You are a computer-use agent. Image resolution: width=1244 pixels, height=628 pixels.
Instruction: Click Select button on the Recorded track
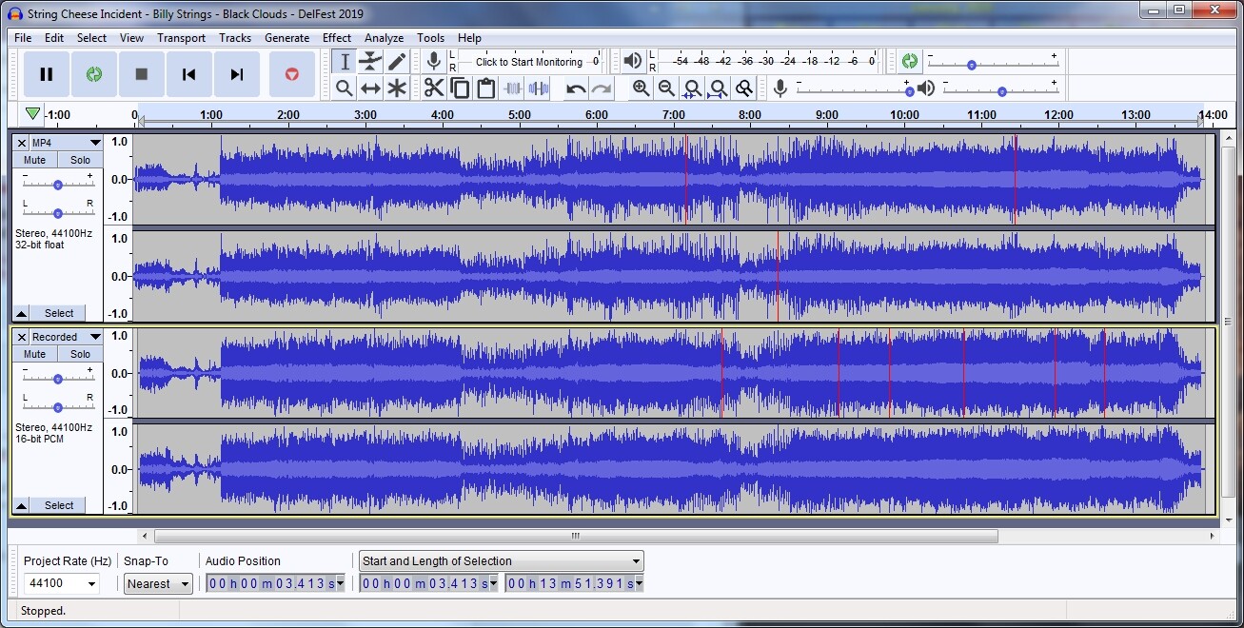(x=59, y=505)
